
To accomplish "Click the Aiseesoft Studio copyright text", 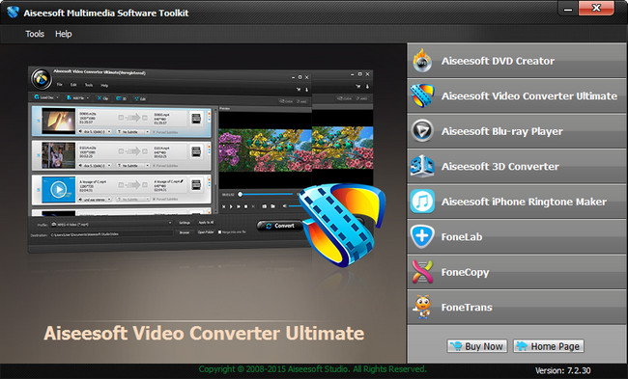I will tap(312, 369).
